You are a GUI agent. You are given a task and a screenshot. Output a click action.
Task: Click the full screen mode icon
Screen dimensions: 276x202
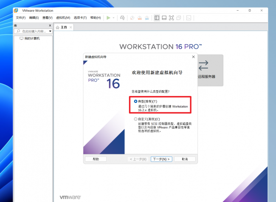pyautogui.click(x=171, y=18)
